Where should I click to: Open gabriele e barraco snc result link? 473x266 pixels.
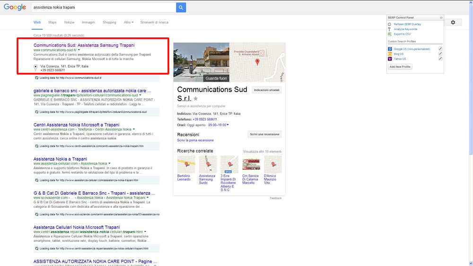click(92, 90)
